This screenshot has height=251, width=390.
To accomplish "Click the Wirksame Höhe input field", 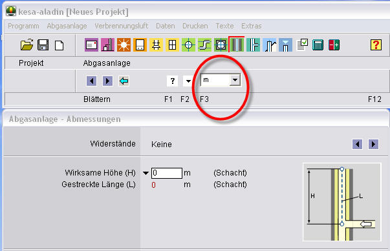I will click(x=167, y=173).
